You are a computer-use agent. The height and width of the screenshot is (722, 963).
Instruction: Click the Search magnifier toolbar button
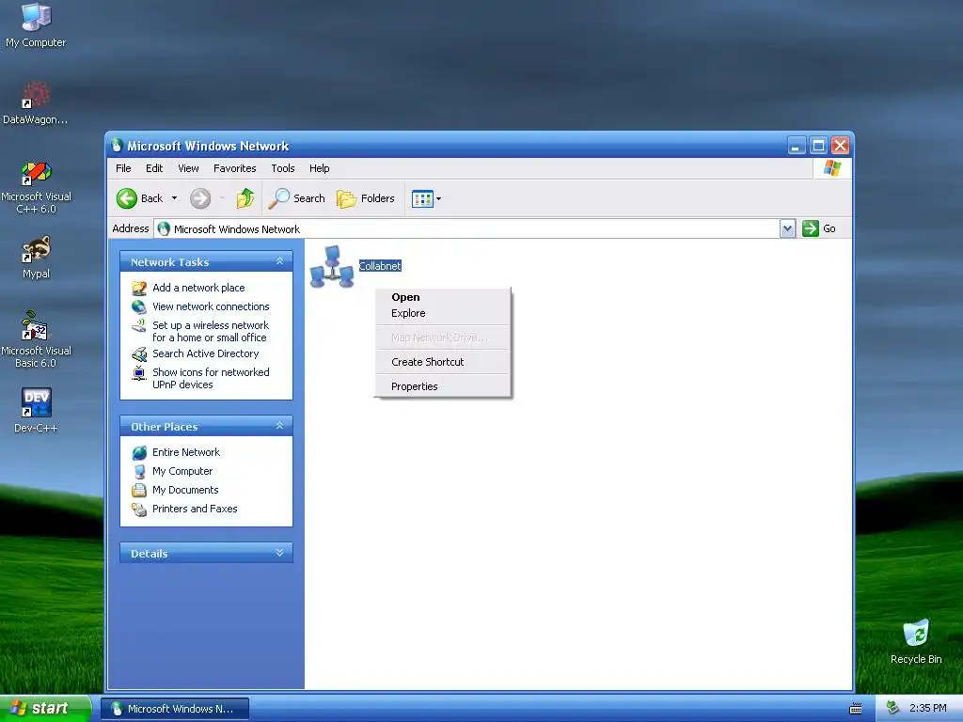(296, 198)
